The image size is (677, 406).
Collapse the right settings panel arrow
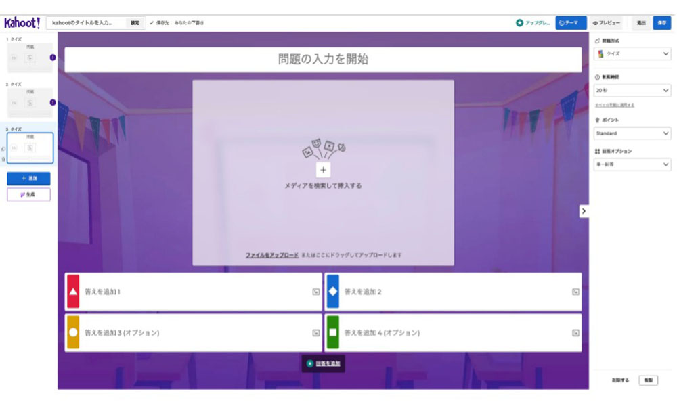click(x=584, y=211)
